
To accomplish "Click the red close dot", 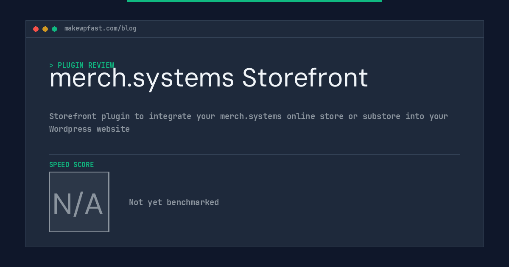I will tap(36, 29).
